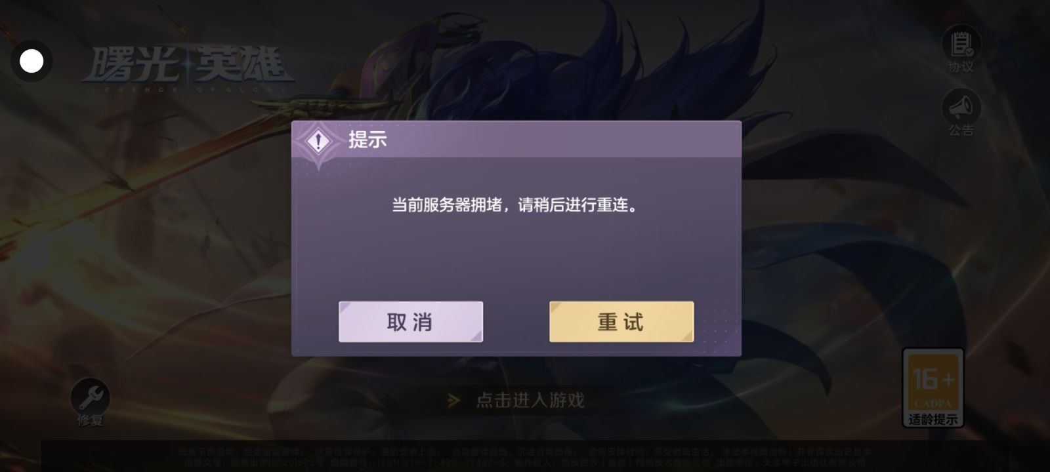Select the 点击进入游戏 text

(530, 400)
